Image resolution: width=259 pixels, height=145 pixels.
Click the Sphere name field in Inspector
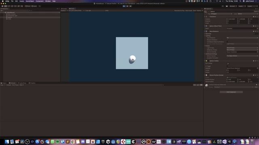click(231, 12)
